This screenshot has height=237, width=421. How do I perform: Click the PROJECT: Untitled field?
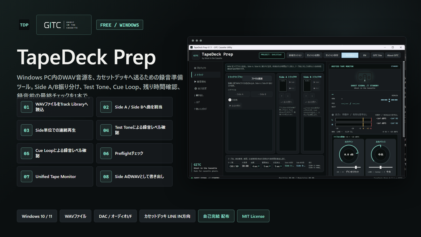pos(272,55)
